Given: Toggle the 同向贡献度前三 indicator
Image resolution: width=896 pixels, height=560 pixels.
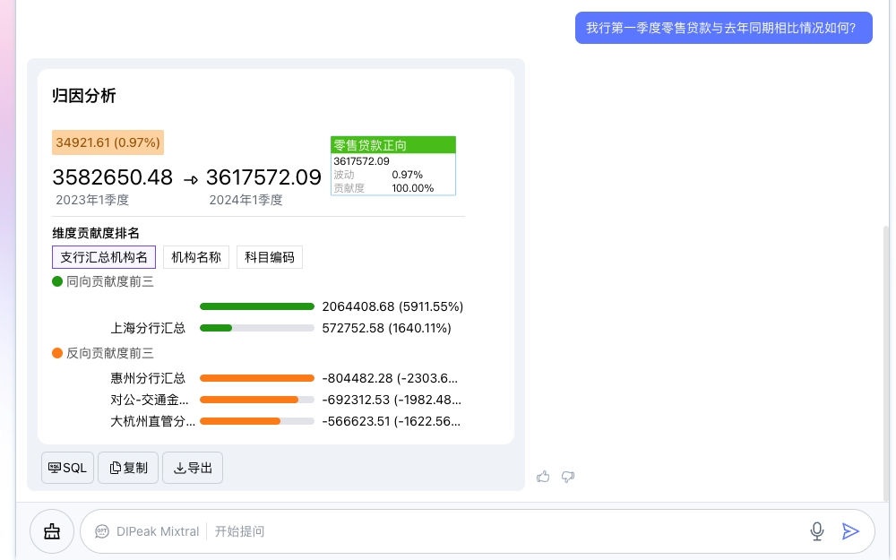Looking at the screenshot, I should tap(103, 280).
